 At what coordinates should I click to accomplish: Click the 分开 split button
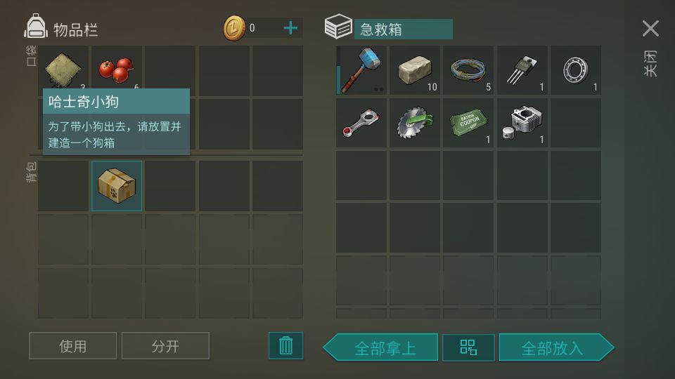click(x=165, y=345)
